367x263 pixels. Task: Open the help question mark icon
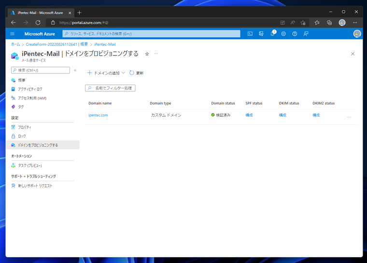coord(295,34)
